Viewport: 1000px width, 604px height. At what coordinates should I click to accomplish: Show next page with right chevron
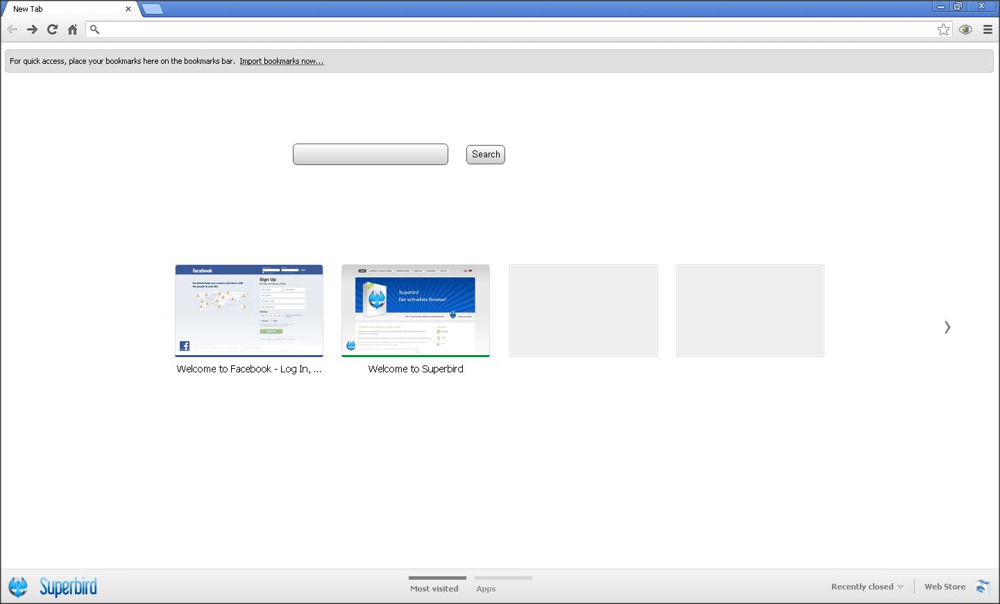tap(947, 327)
